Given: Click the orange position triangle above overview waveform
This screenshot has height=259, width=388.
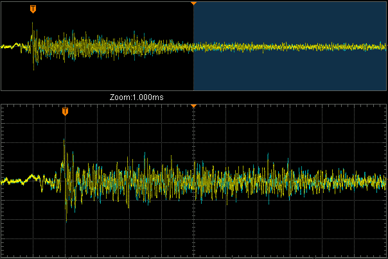Looking at the screenshot, I should [x=193, y=3].
